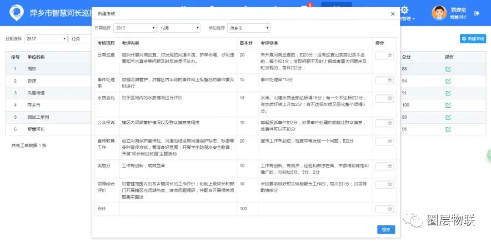Click the system management gear icon

[x=404, y=10]
